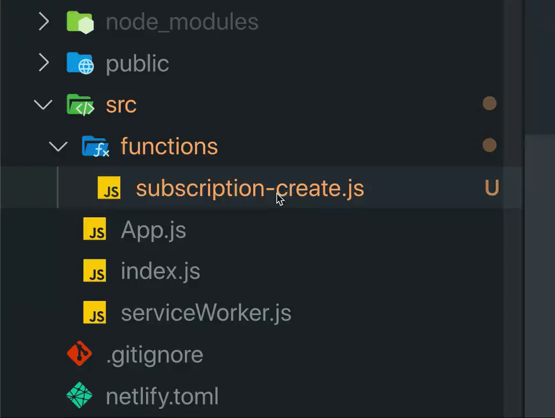This screenshot has width=555, height=418.
Task: Expand the public folder chevron
Action: point(44,63)
